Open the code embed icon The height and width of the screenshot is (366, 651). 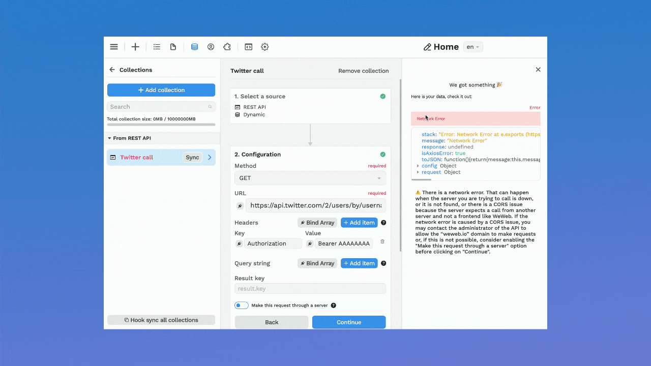coord(248,46)
